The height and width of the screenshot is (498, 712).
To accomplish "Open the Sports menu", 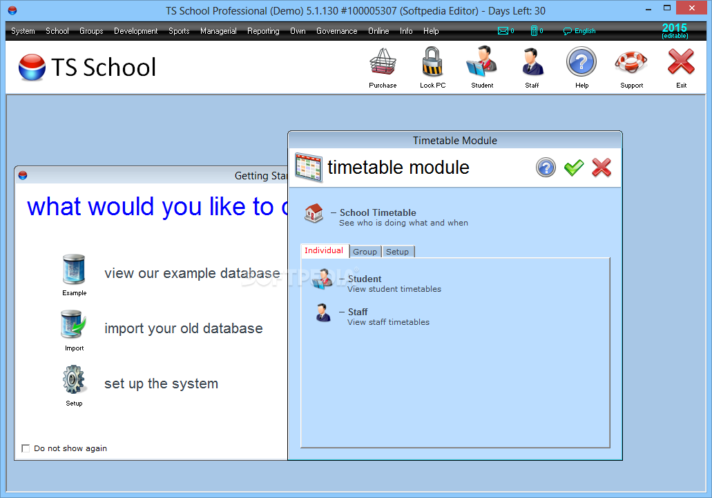I will tap(179, 31).
